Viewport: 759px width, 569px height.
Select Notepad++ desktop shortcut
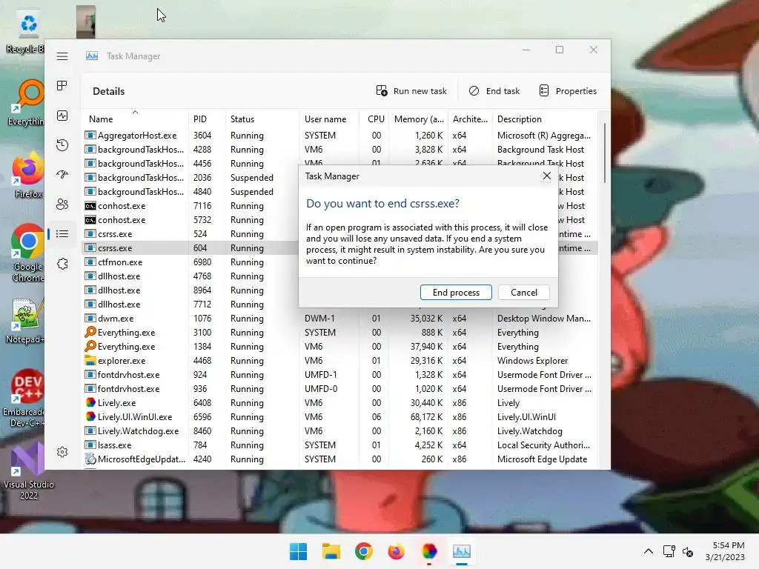click(x=25, y=322)
